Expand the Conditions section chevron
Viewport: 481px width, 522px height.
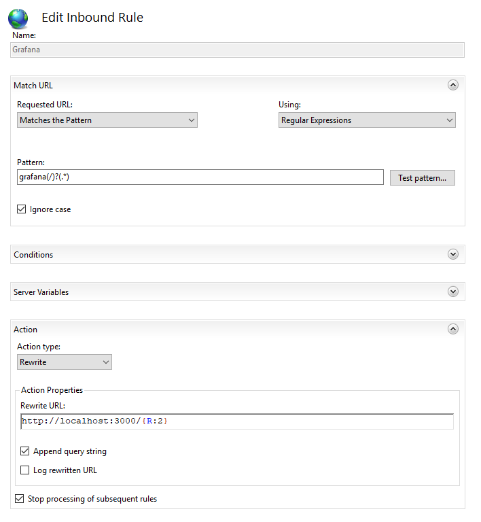pos(453,254)
